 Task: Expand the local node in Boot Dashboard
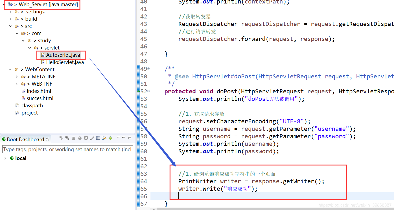click(5, 158)
